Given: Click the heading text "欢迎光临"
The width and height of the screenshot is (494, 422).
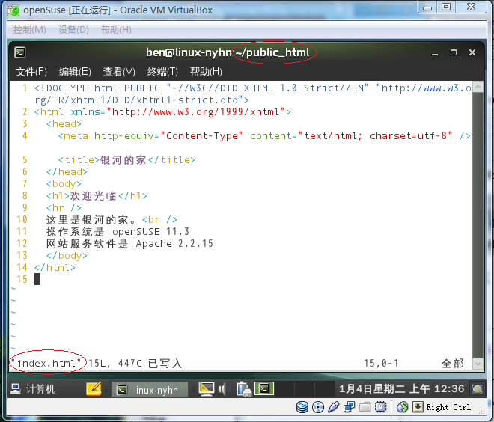Looking at the screenshot, I should click(x=94, y=196).
